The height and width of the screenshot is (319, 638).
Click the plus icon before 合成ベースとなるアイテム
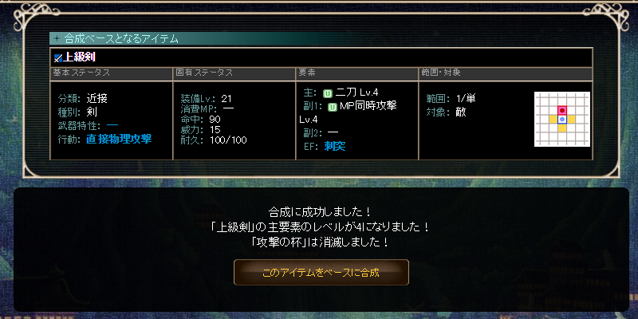click(x=57, y=39)
